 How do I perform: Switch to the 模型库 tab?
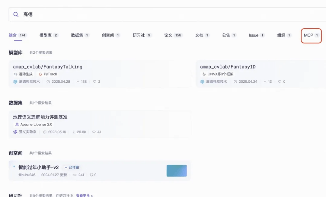[49, 35]
